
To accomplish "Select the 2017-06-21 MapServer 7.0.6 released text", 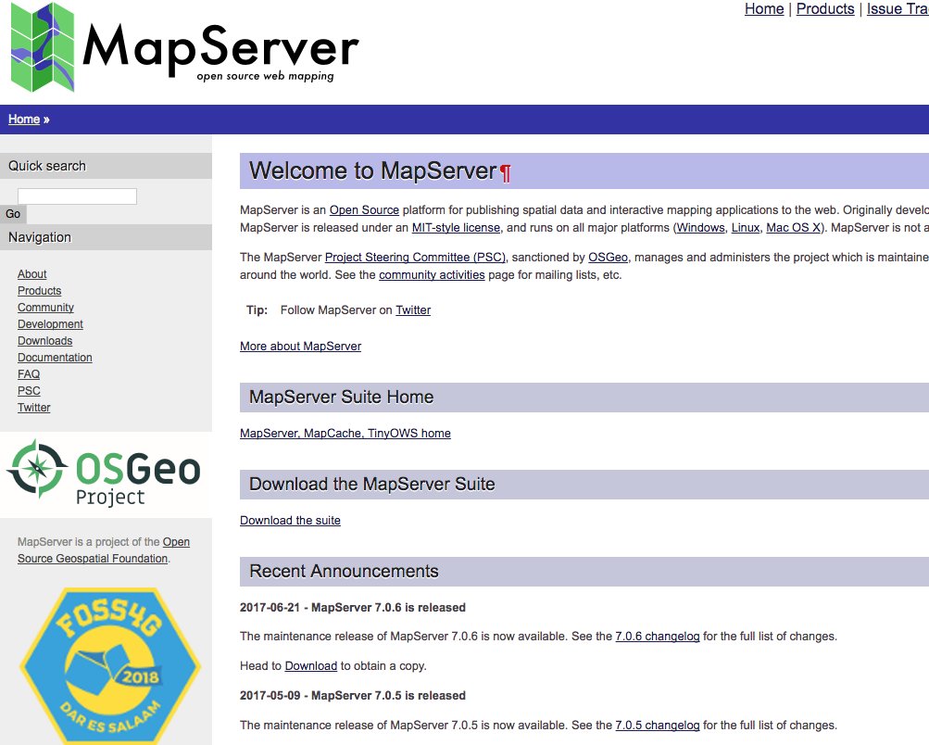I will [x=353, y=608].
